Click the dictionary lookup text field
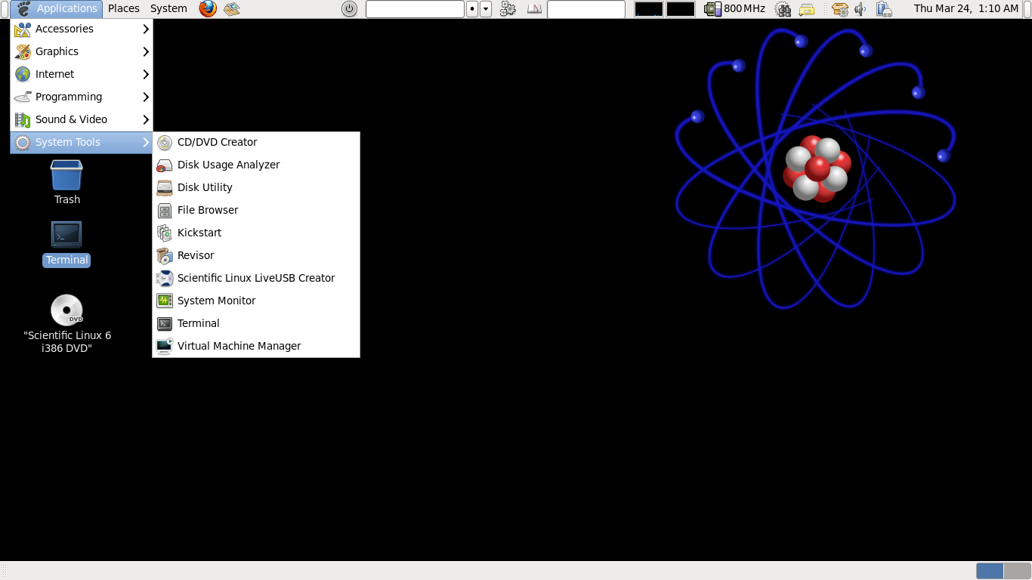Image resolution: width=1032 pixels, height=580 pixels. (586, 9)
